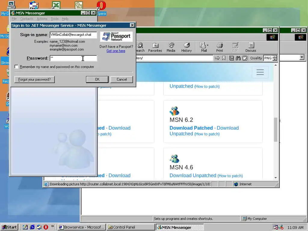Click into the Sign-in name field
Viewport: 308px width, 231px height.
[73, 35]
